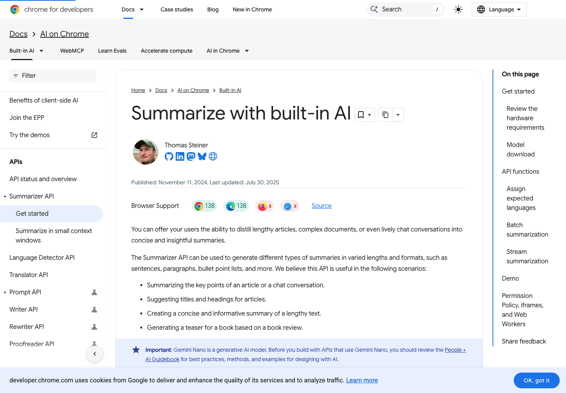Click the copy page icon

385,115
